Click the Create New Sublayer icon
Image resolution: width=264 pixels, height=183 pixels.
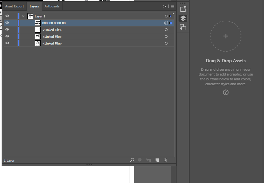pyautogui.click(x=148, y=160)
